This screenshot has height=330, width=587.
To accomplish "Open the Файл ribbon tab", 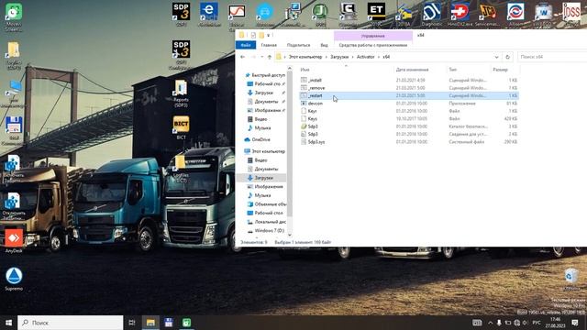I will pyautogui.click(x=246, y=45).
